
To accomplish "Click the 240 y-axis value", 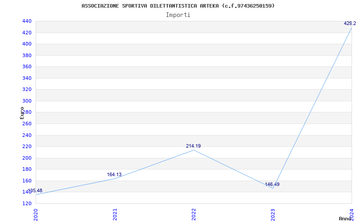I will [27, 135].
